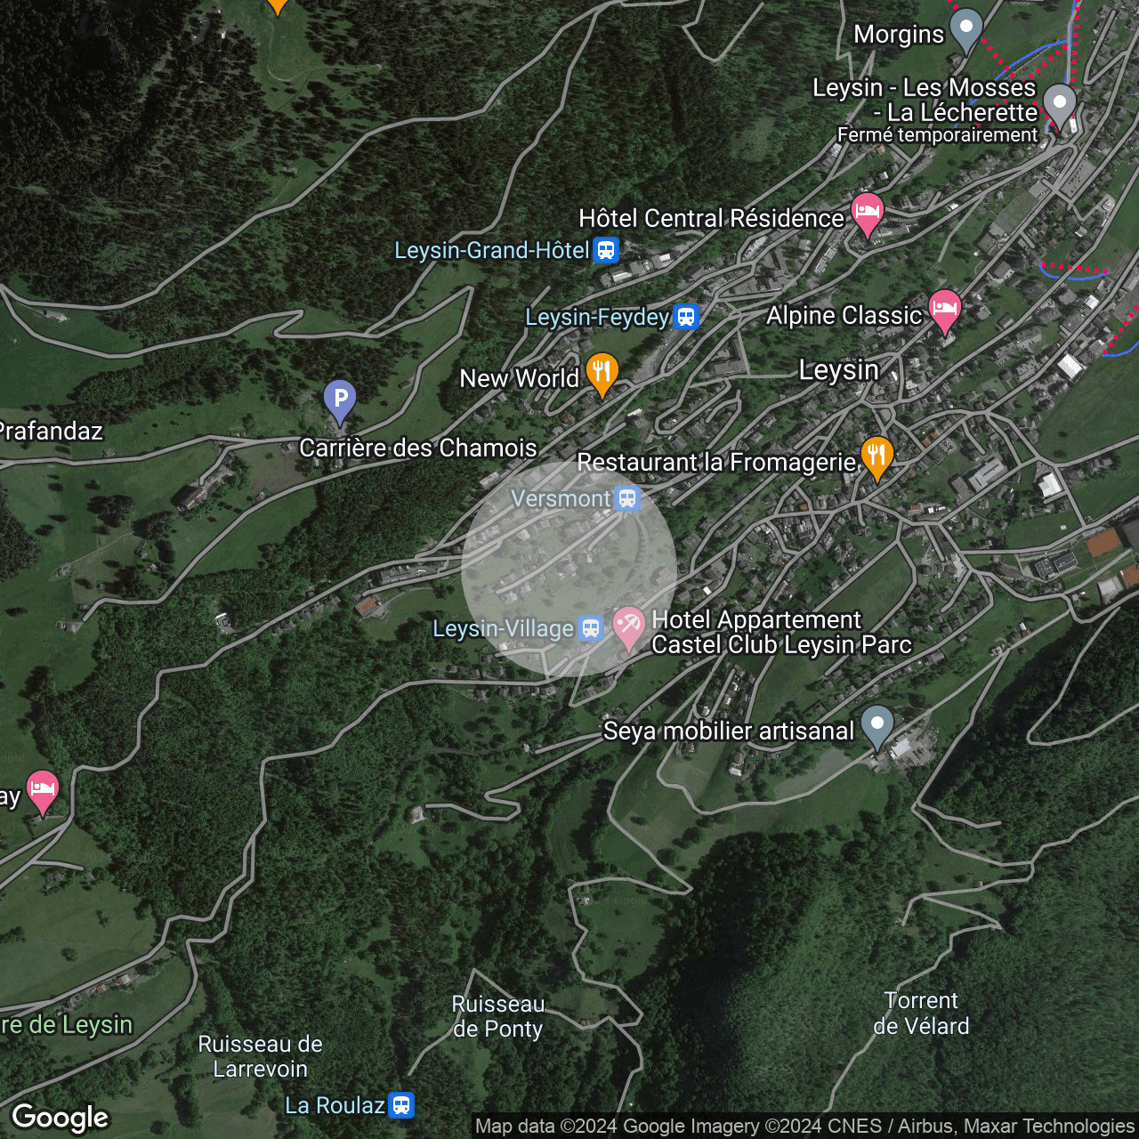Select the Hotel Appartement Castel Club pin
1139x1139 pixels.
(629, 626)
